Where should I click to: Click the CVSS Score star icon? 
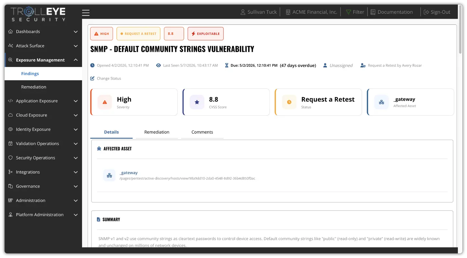pyautogui.click(x=197, y=102)
